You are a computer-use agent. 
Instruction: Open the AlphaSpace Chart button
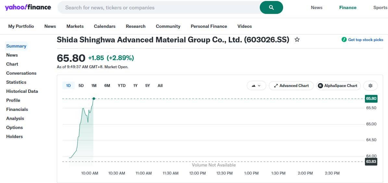[338, 86]
